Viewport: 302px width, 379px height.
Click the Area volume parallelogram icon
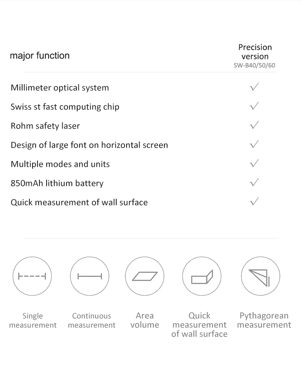coord(145,276)
